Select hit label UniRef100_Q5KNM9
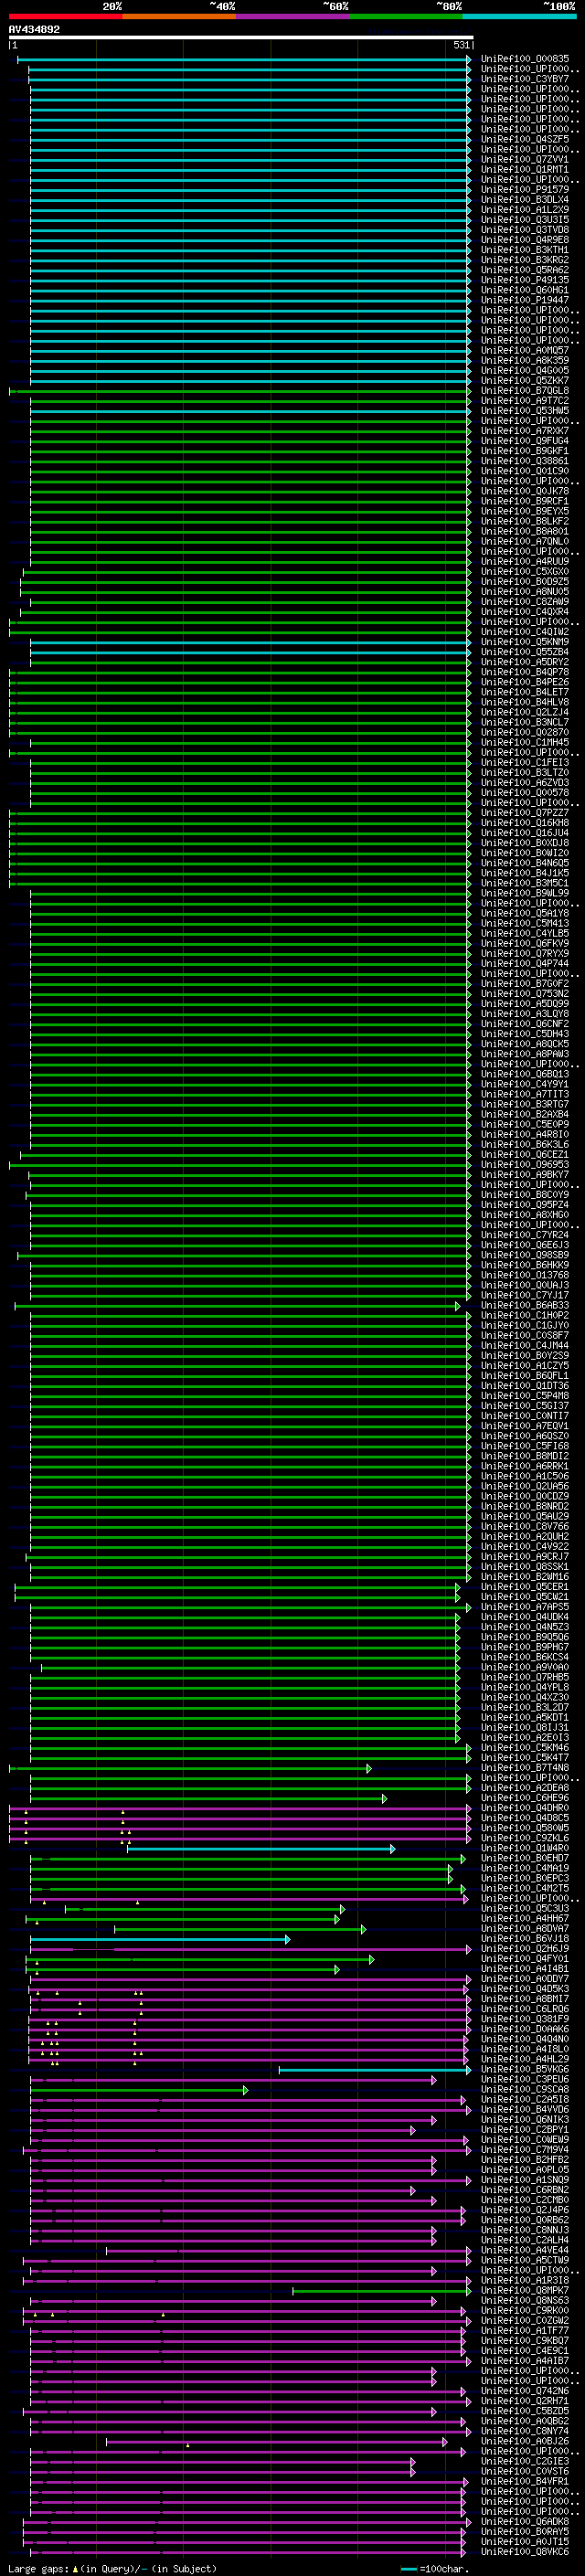This screenshot has width=585, height=2576. pos(524,642)
